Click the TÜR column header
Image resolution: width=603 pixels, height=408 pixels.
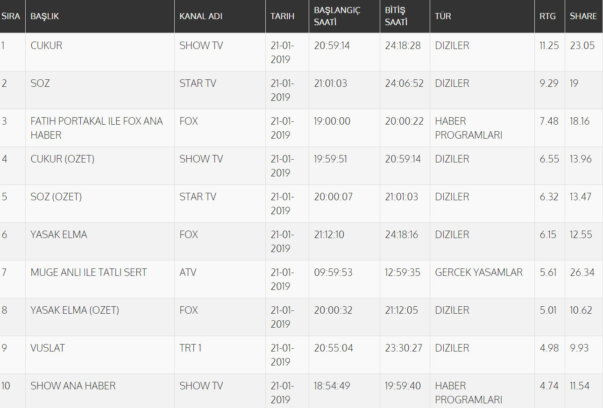pos(443,16)
